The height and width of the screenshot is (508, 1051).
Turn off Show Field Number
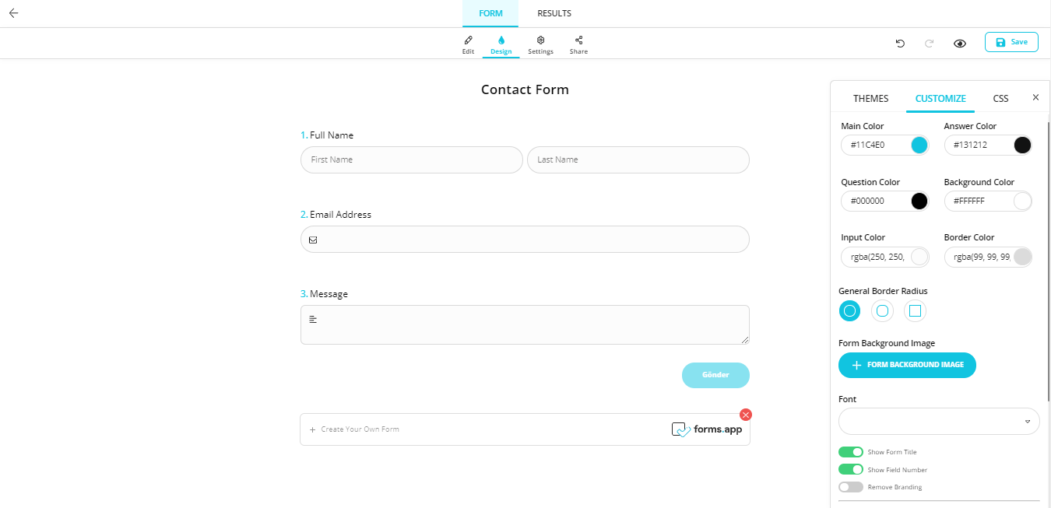pyautogui.click(x=851, y=469)
